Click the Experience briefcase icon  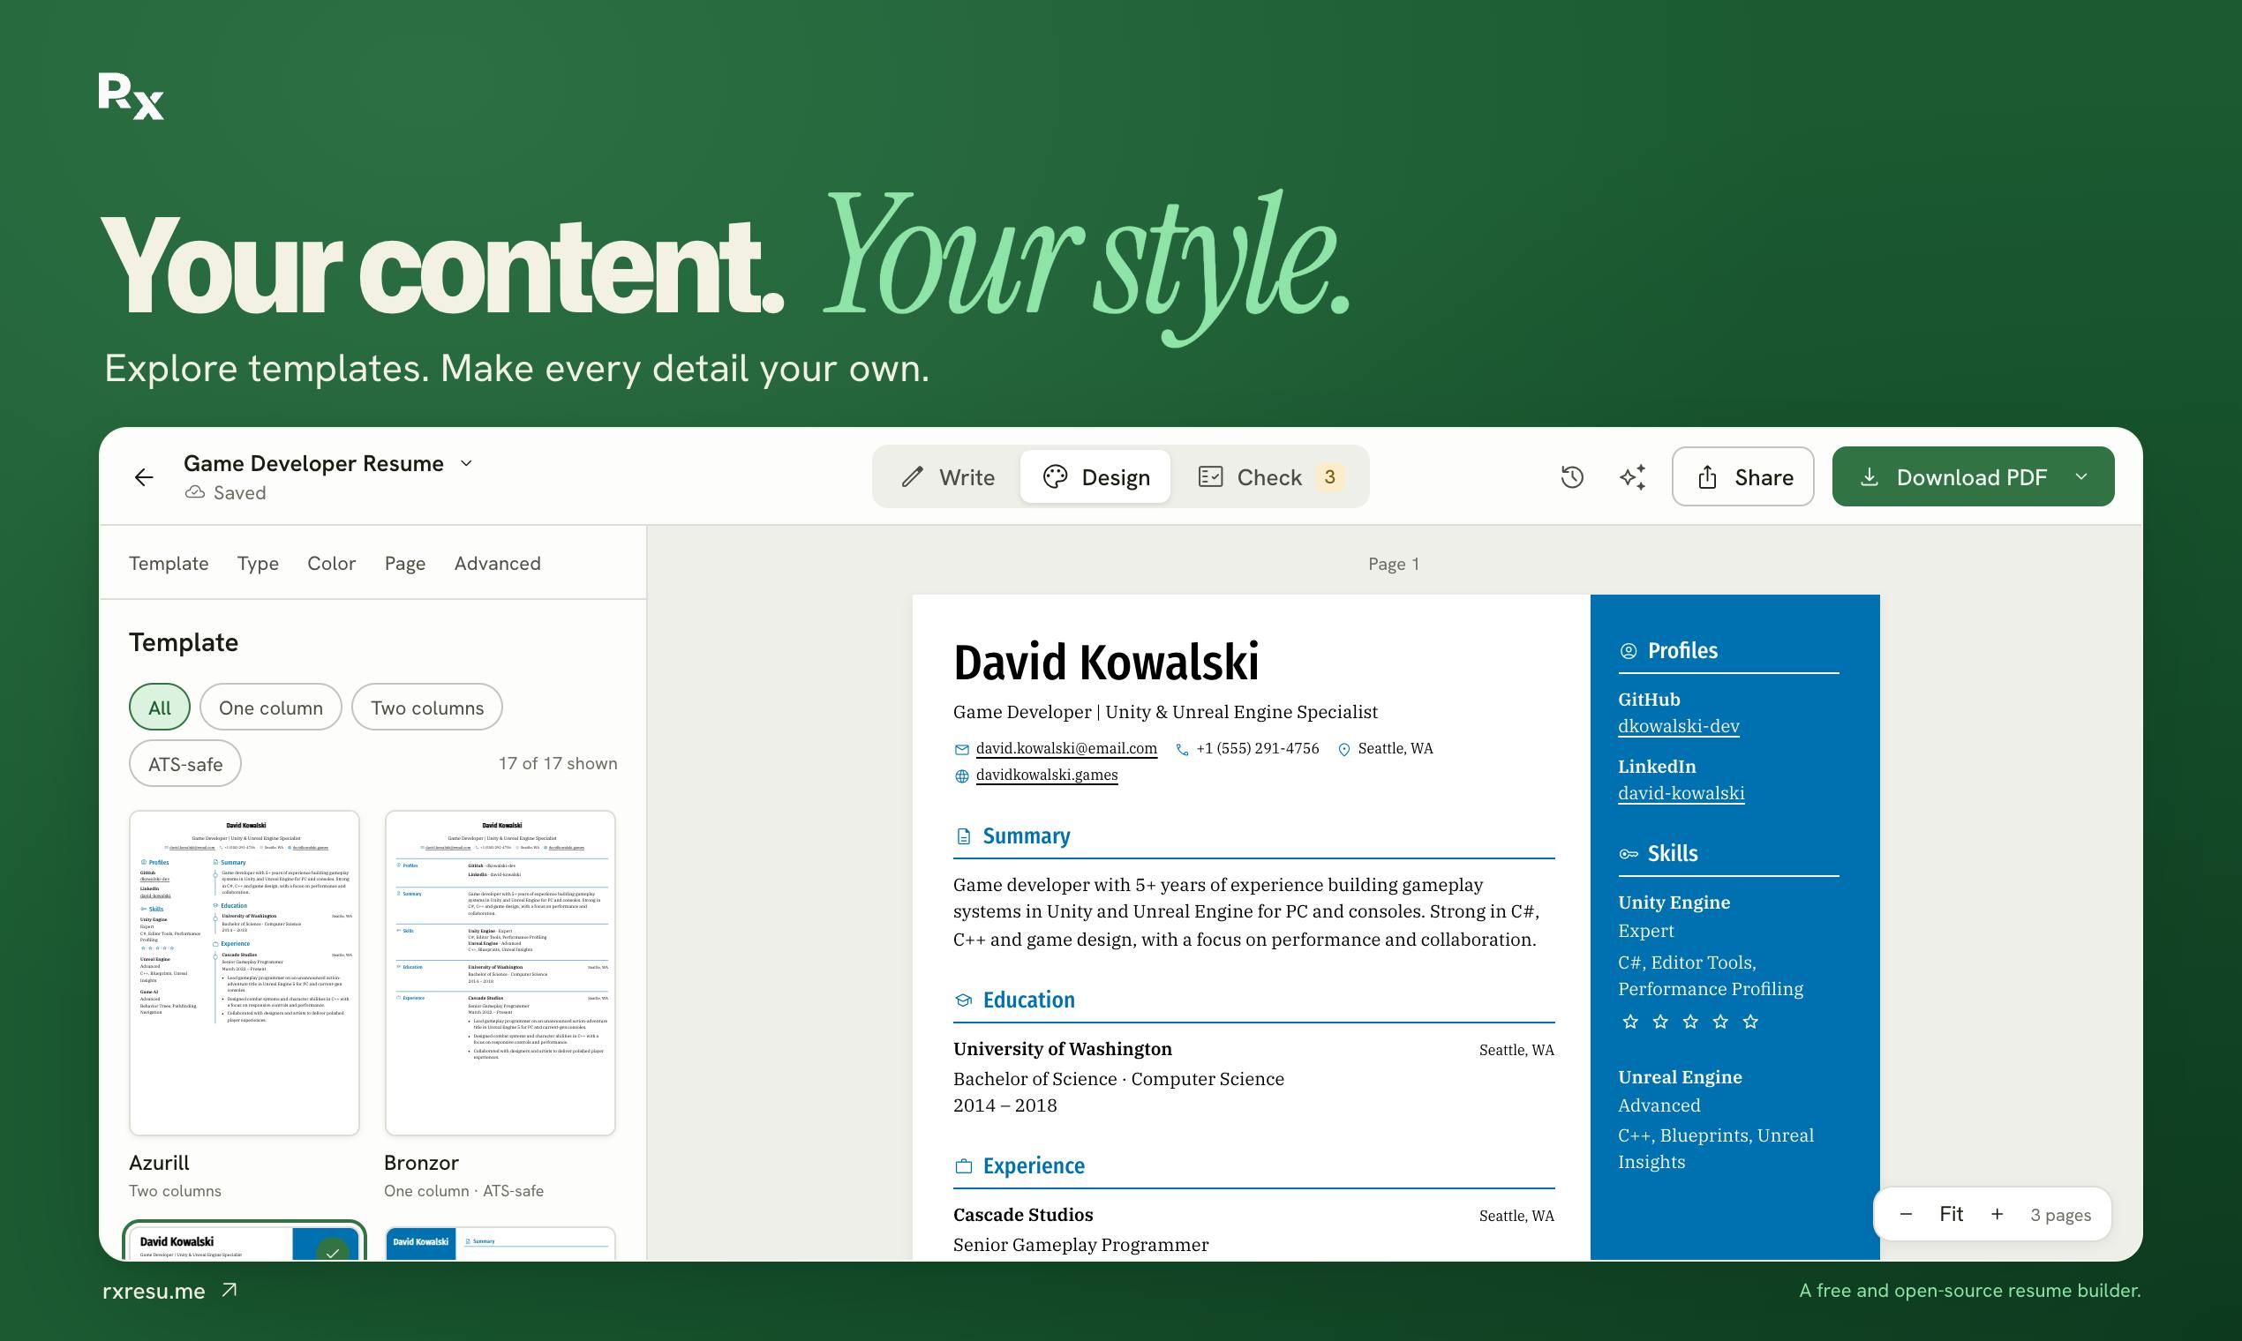coord(964,1166)
